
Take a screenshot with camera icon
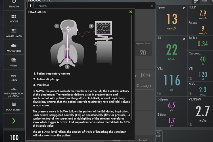point(204,1)
